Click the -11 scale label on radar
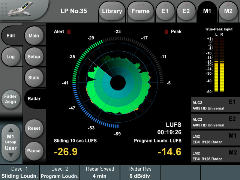Screen dimensions: 240x180 163,57
